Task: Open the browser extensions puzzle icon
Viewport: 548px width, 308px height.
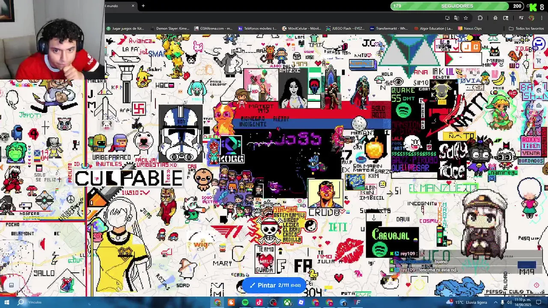Action: [x=480, y=18]
